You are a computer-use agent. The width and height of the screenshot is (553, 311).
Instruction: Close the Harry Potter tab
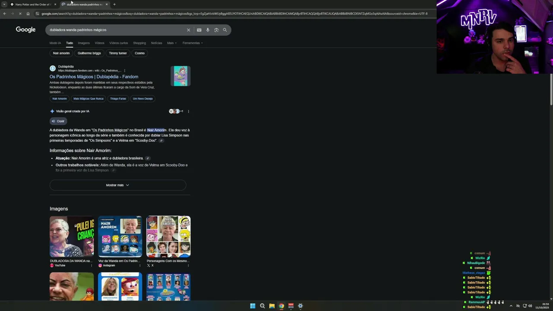(x=55, y=4)
